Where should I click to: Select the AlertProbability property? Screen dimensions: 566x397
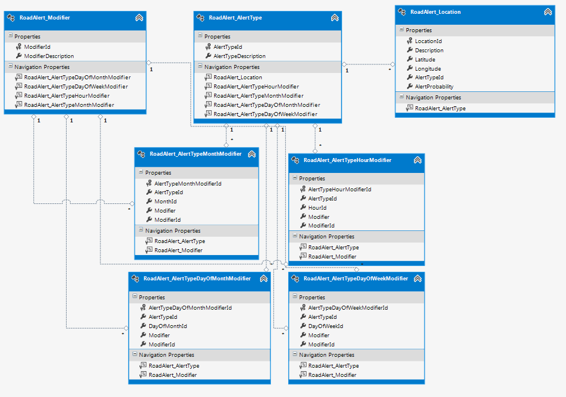click(x=434, y=87)
